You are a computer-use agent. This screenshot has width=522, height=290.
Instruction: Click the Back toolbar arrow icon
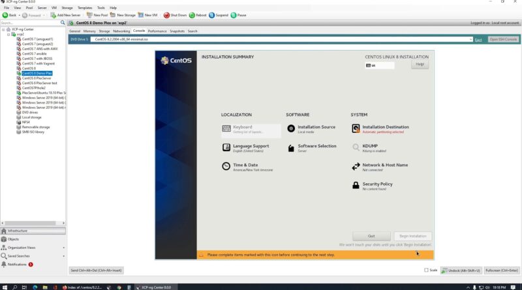pyautogui.click(x=5, y=15)
